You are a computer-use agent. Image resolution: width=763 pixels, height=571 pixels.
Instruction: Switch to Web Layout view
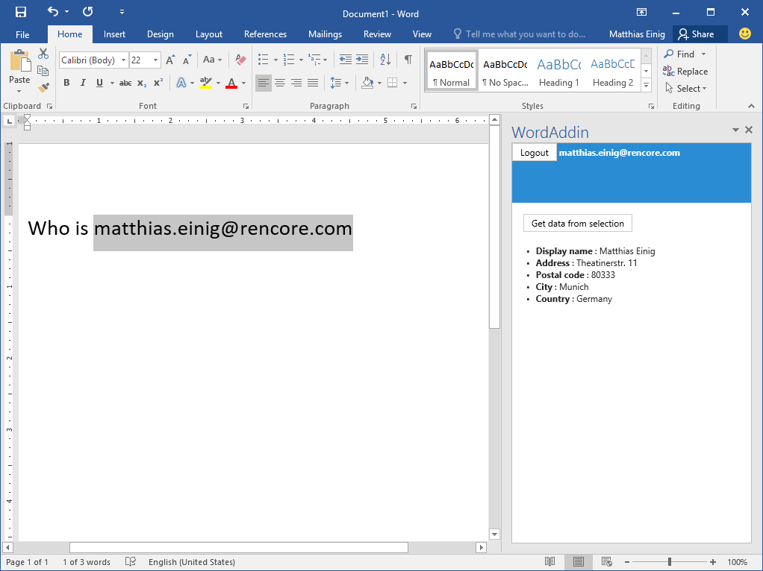pos(606,562)
